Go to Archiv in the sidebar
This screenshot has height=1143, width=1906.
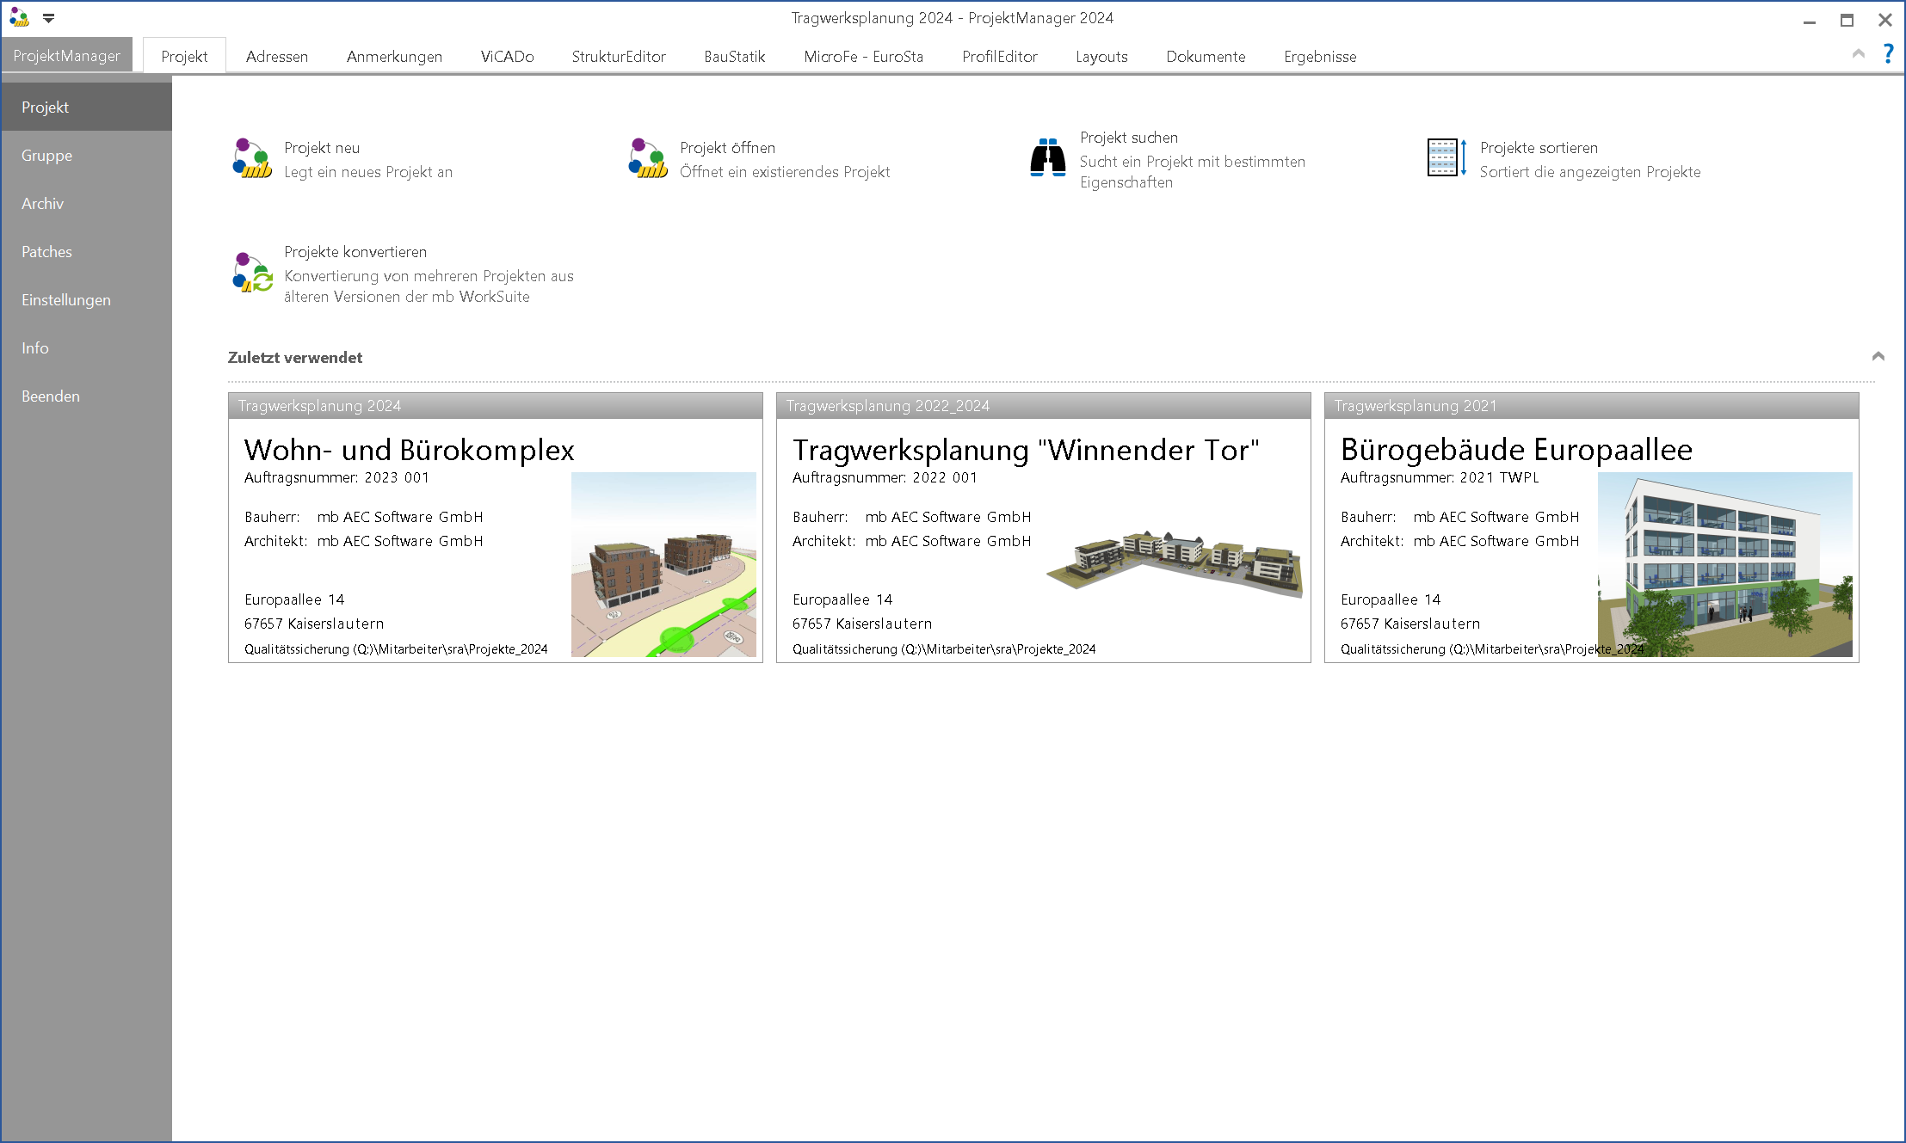[x=43, y=204]
